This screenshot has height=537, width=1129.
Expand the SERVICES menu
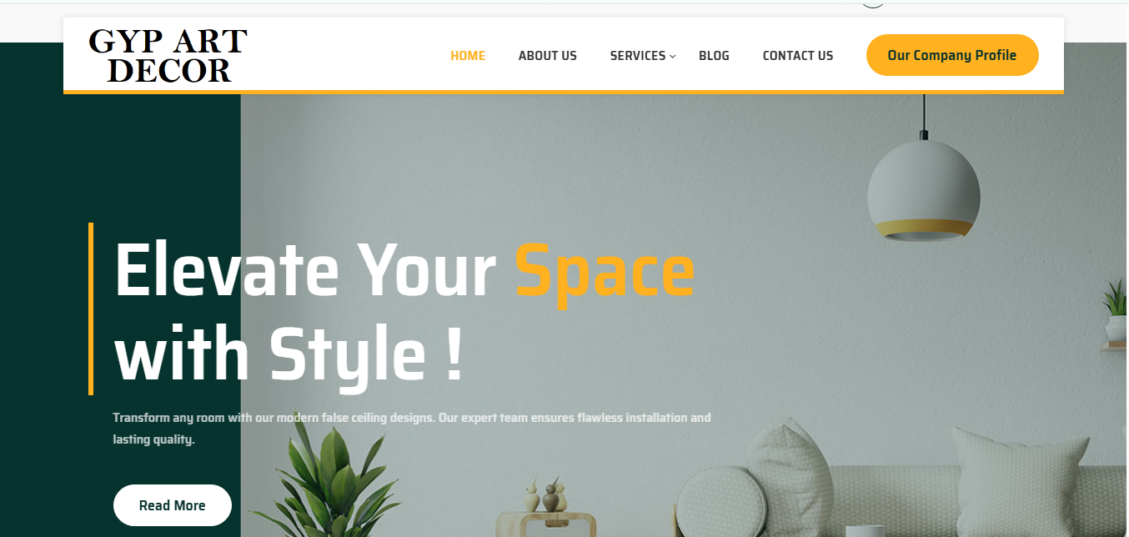tap(638, 56)
